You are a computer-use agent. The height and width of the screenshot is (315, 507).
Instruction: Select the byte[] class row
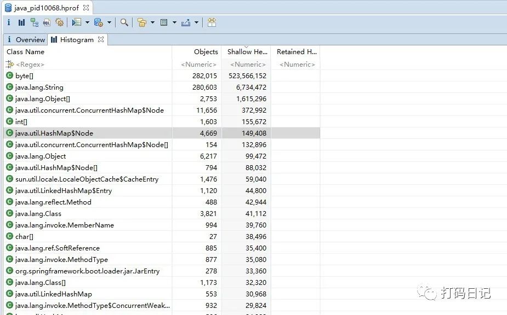pos(162,76)
